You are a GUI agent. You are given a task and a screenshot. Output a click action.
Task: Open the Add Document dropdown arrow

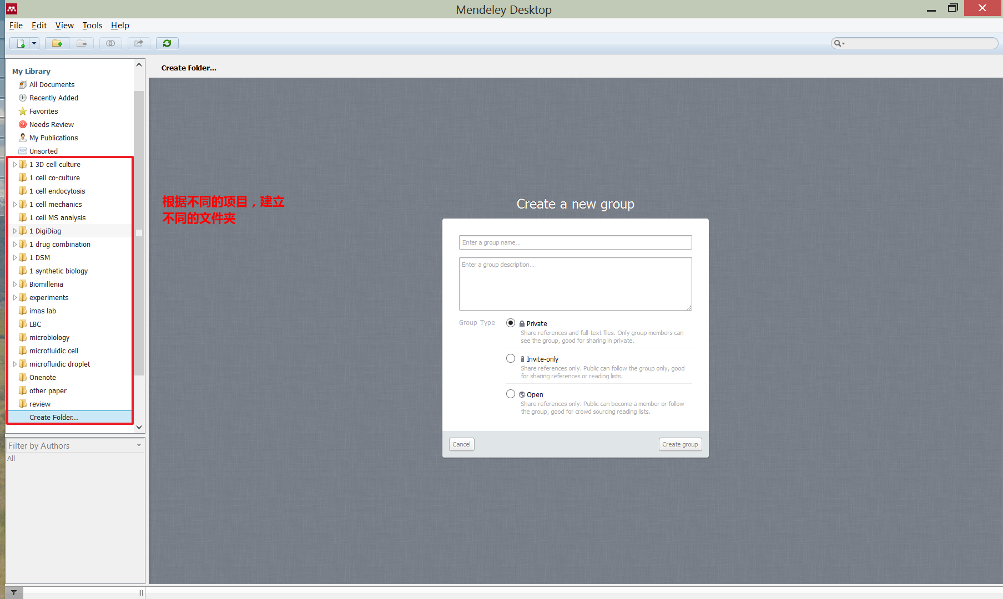point(34,43)
